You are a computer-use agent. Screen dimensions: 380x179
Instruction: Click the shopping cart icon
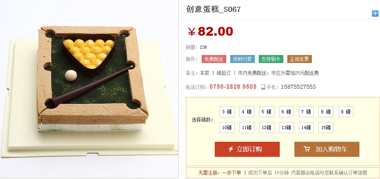[x=307, y=149]
